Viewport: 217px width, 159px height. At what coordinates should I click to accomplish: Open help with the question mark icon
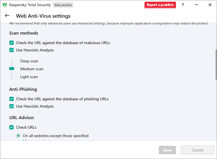tap(183, 5)
